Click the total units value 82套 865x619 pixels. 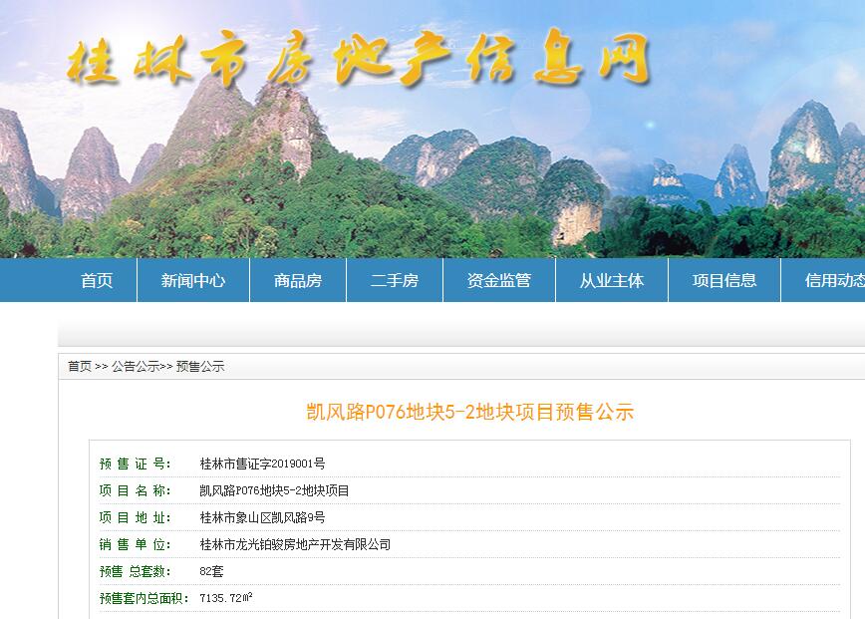tap(211, 571)
